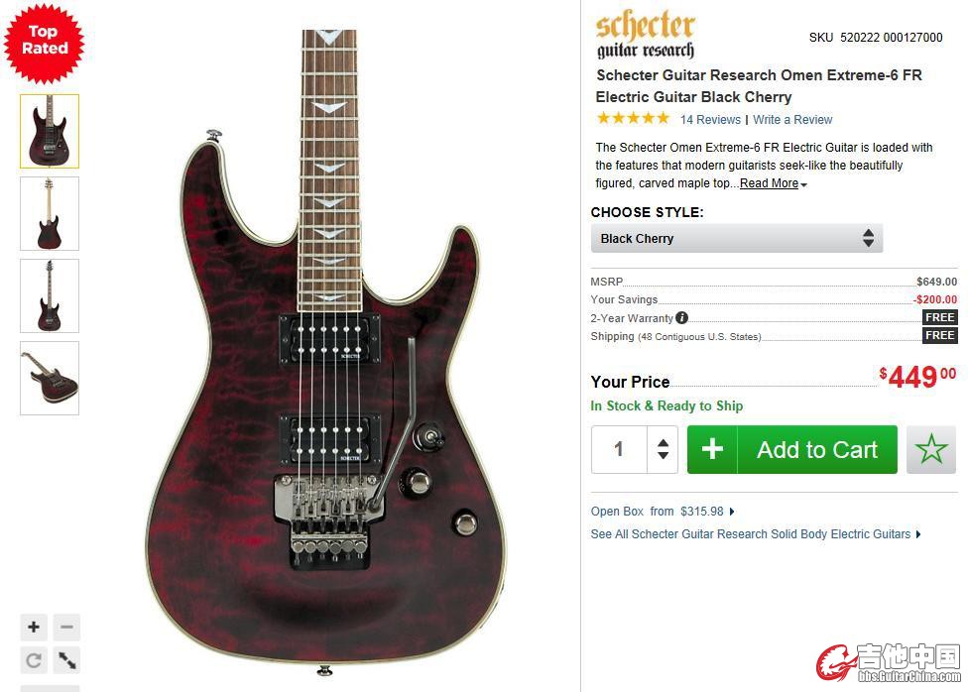Change quantity with the stepper arrows
Screen dimensions: 968x692
tap(664, 449)
